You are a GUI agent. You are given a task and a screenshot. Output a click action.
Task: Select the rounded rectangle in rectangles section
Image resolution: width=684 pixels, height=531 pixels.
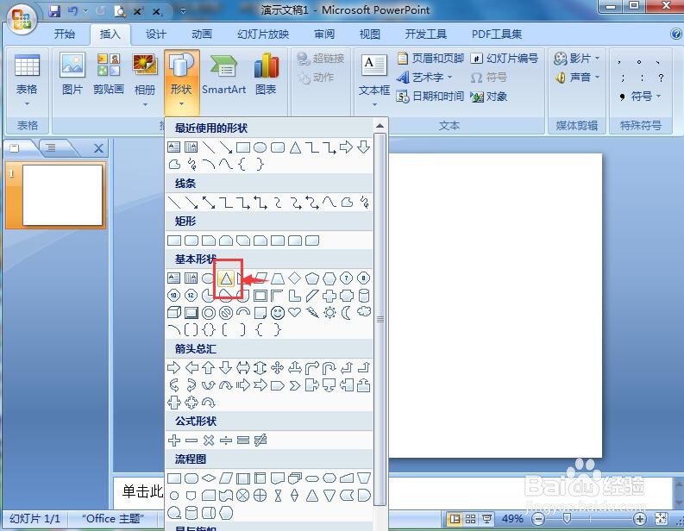[x=191, y=241]
